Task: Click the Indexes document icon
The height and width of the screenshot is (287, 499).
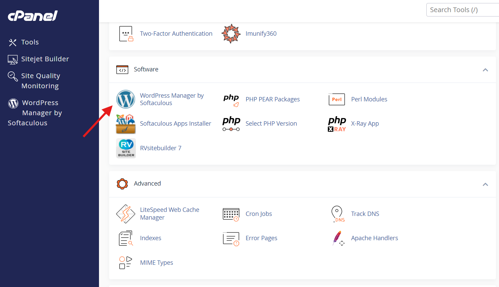Action: 126,238
